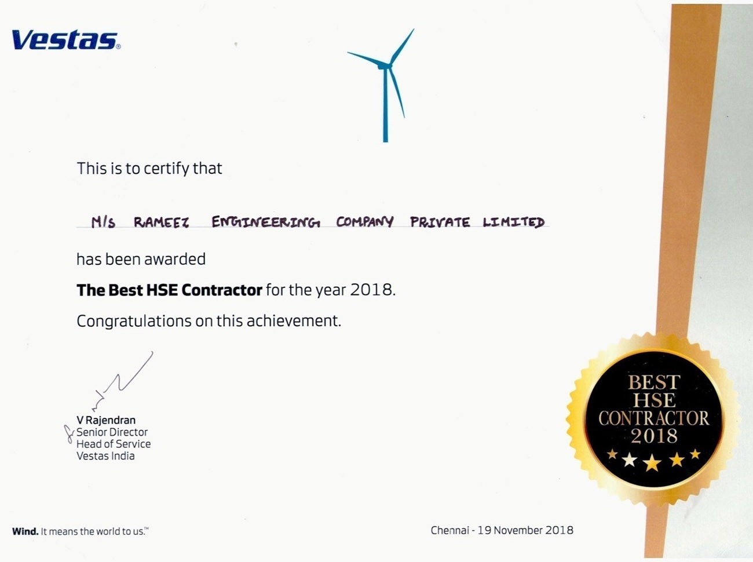Click "Congratulations on this achievement." sentence
This screenshot has width=753, height=562.
pos(209,321)
